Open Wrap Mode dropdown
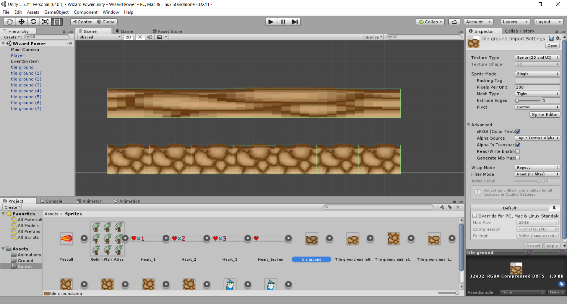 pyautogui.click(x=537, y=168)
